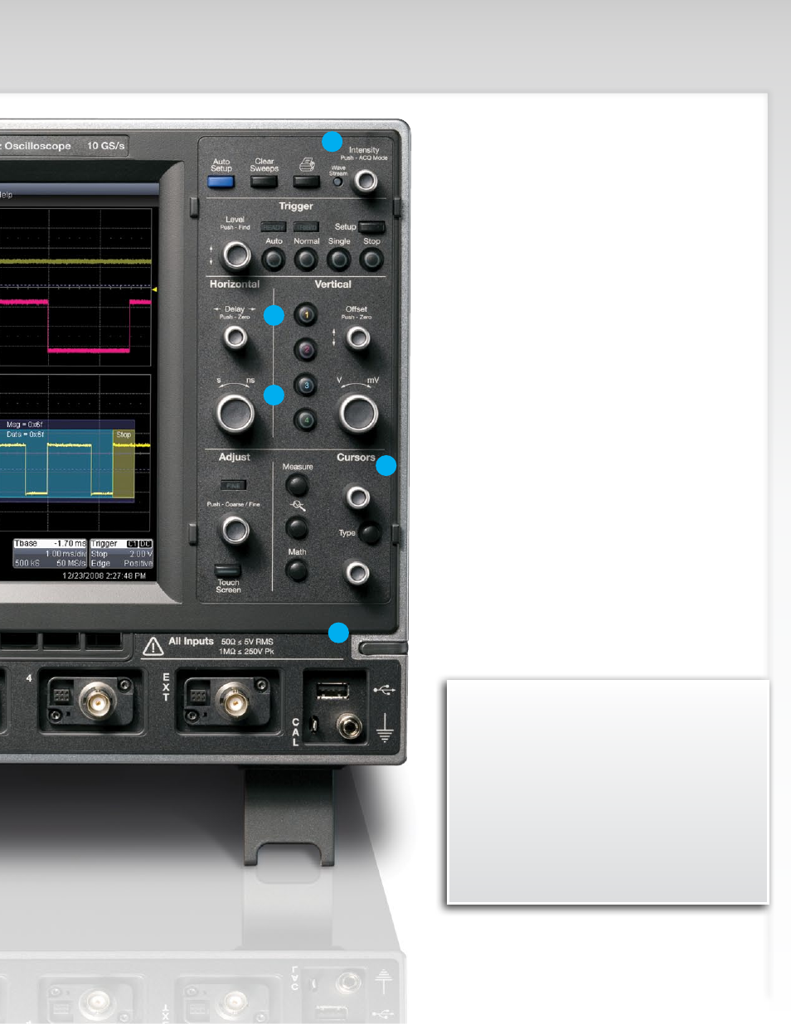Click the '50 MS/s' sample rate value
This screenshot has height=1024, width=791.
[x=71, y=563]
